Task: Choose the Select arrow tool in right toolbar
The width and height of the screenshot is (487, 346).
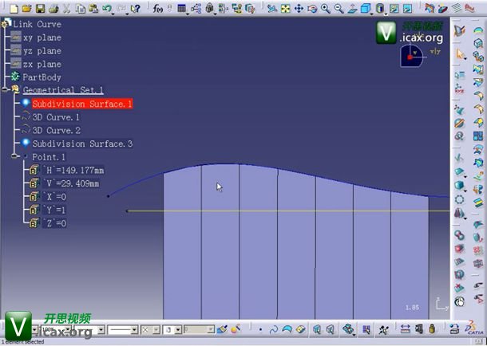Action: point(460,54)
